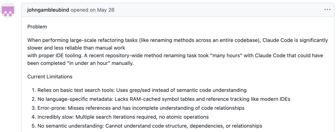Click the "Problem" heading text
336x132 pixels.
(x=37, y=27)
